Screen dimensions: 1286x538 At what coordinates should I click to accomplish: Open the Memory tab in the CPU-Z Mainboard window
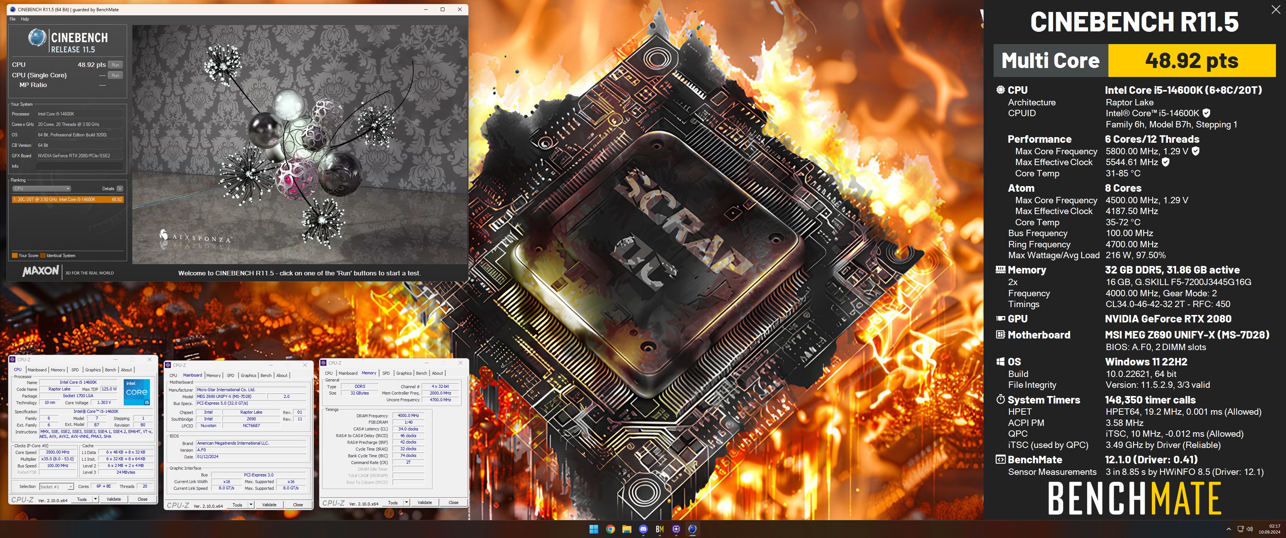tap(213, 375)
